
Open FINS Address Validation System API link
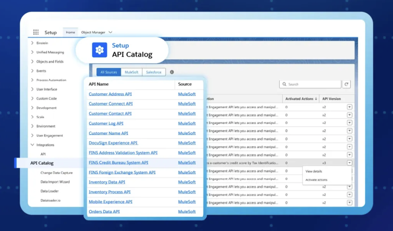click(123, 153)
